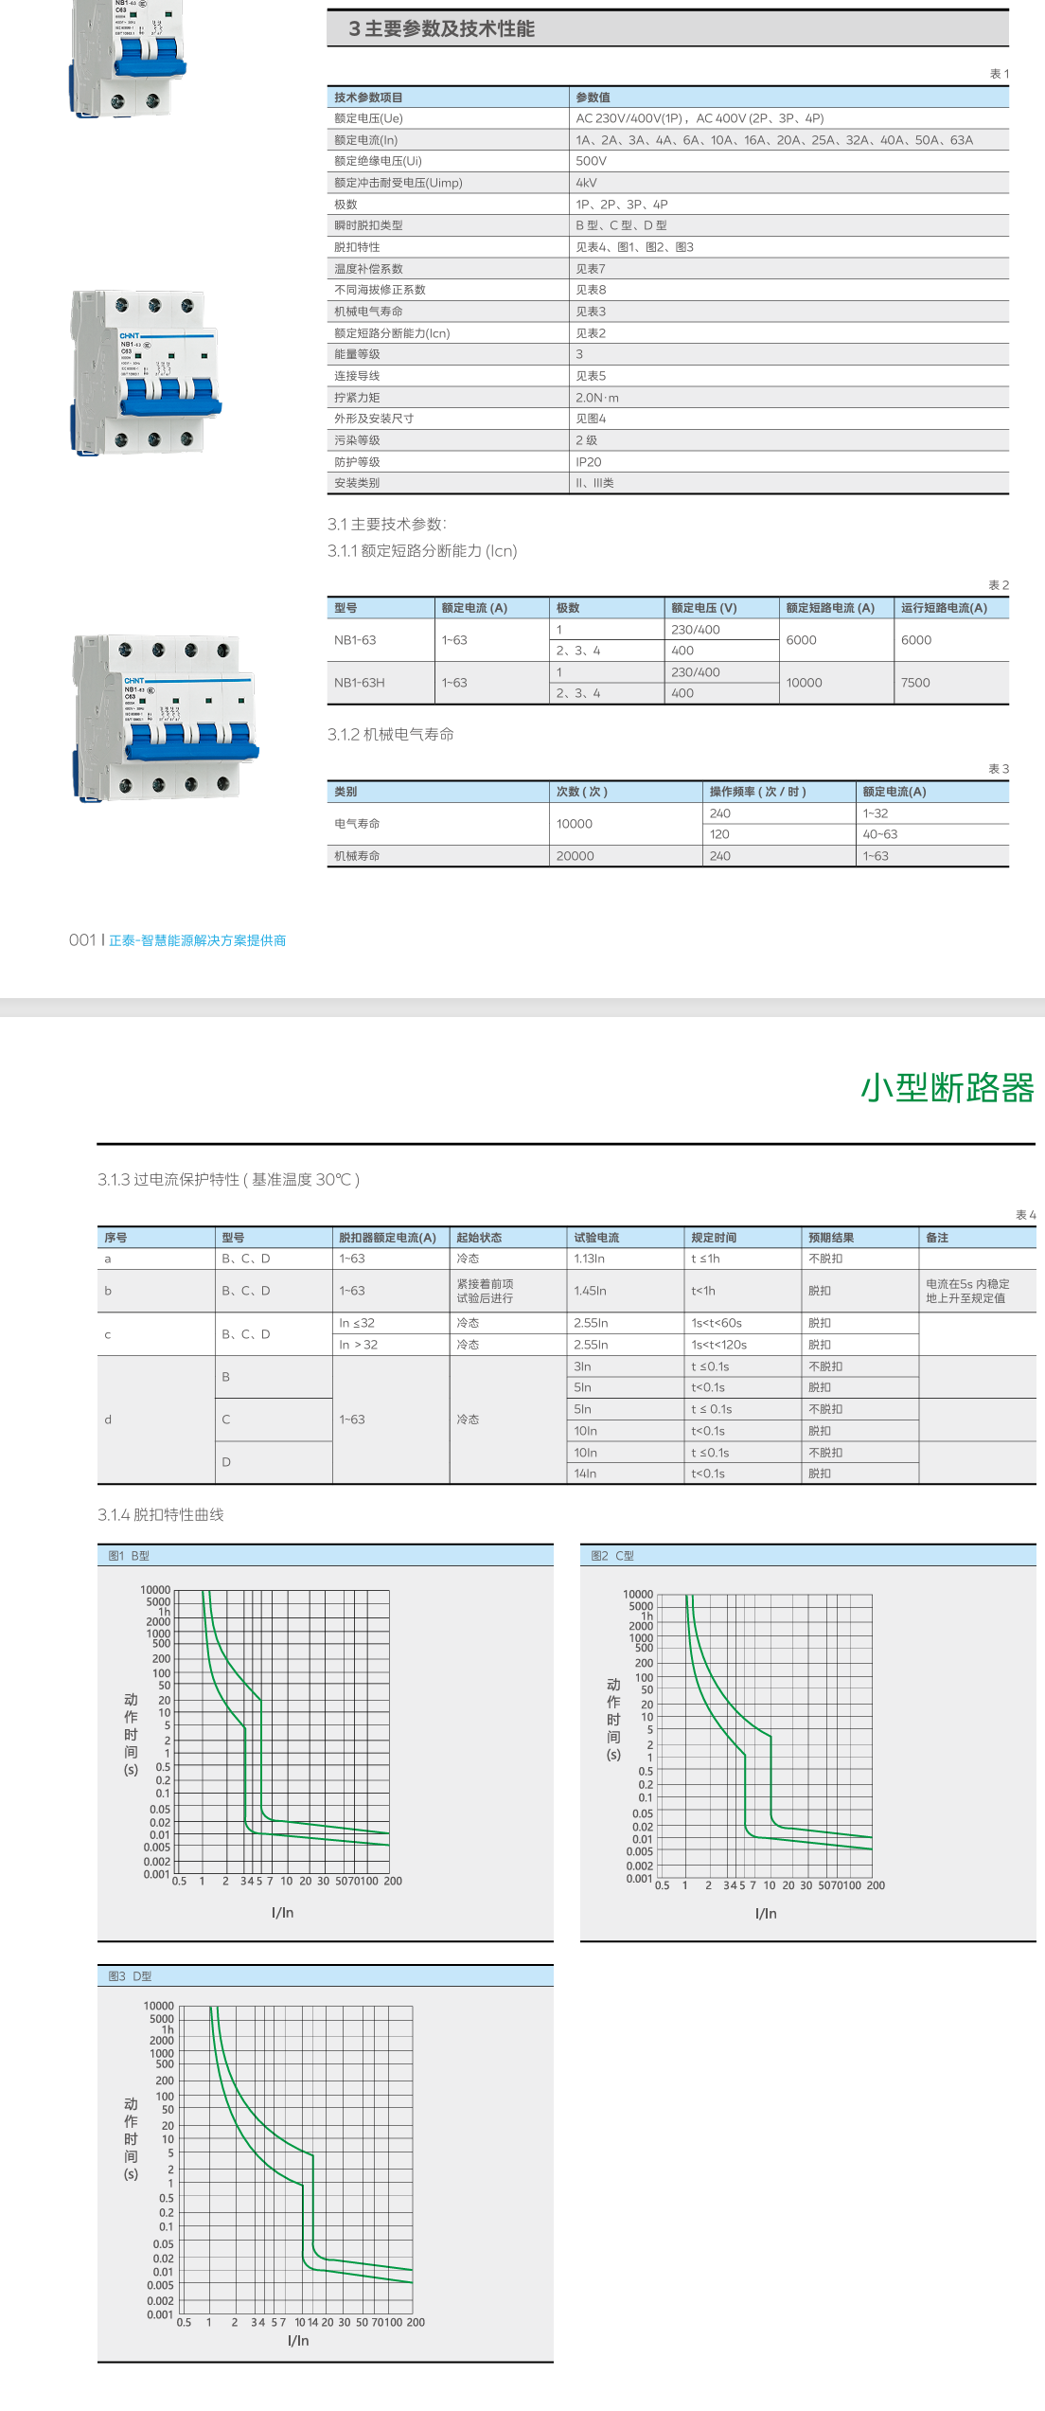The image size is (1045, 2411).
Task: Click the 试验电流 column header
Action: click(596, 1238)
